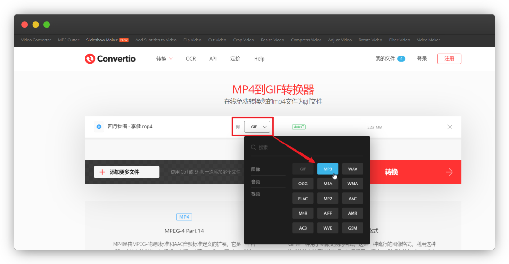Click the red plus icon for adding files
This screenshot has height=264, width=509.
tap(102, 172)
